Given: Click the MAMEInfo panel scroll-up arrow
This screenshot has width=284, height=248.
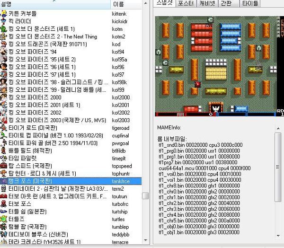Looking at the screenshot, I should tap(278, 128).
